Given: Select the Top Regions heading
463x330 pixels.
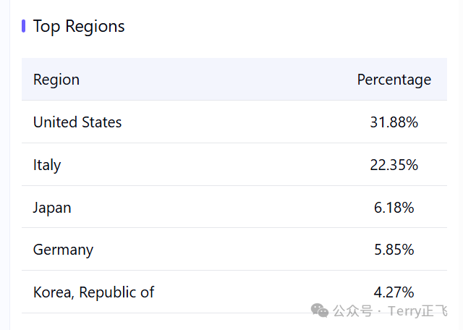Looking at the screenshot, I should pyautogui.click(x=79, y=27).
